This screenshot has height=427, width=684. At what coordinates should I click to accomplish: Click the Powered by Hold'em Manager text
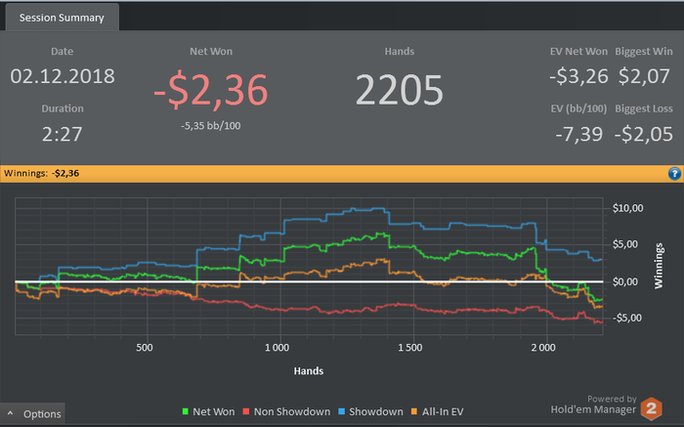coord(593,405)
